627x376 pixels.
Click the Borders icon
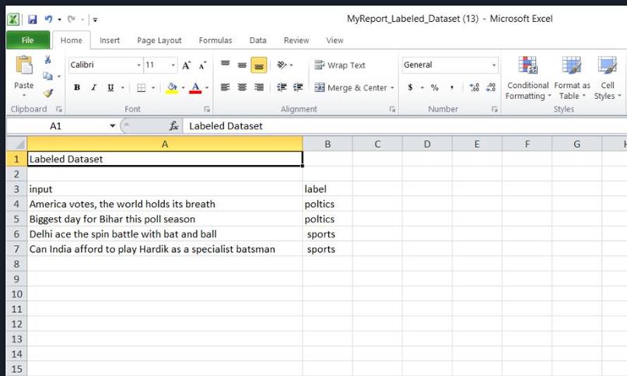coord(141,88)
